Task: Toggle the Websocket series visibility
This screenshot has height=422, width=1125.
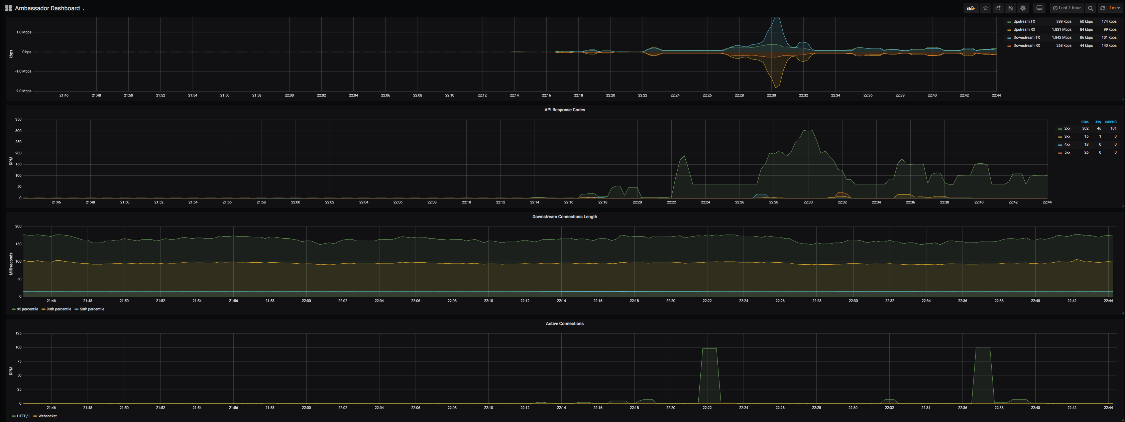Action: click(47, 416)
